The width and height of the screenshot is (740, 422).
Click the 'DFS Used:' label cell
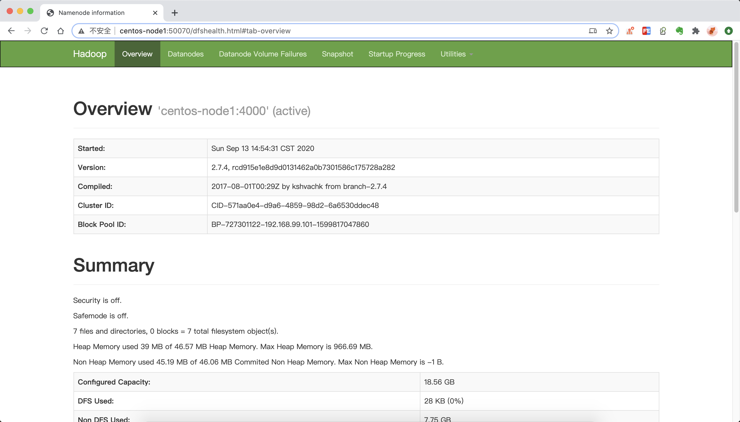[247, 401]
